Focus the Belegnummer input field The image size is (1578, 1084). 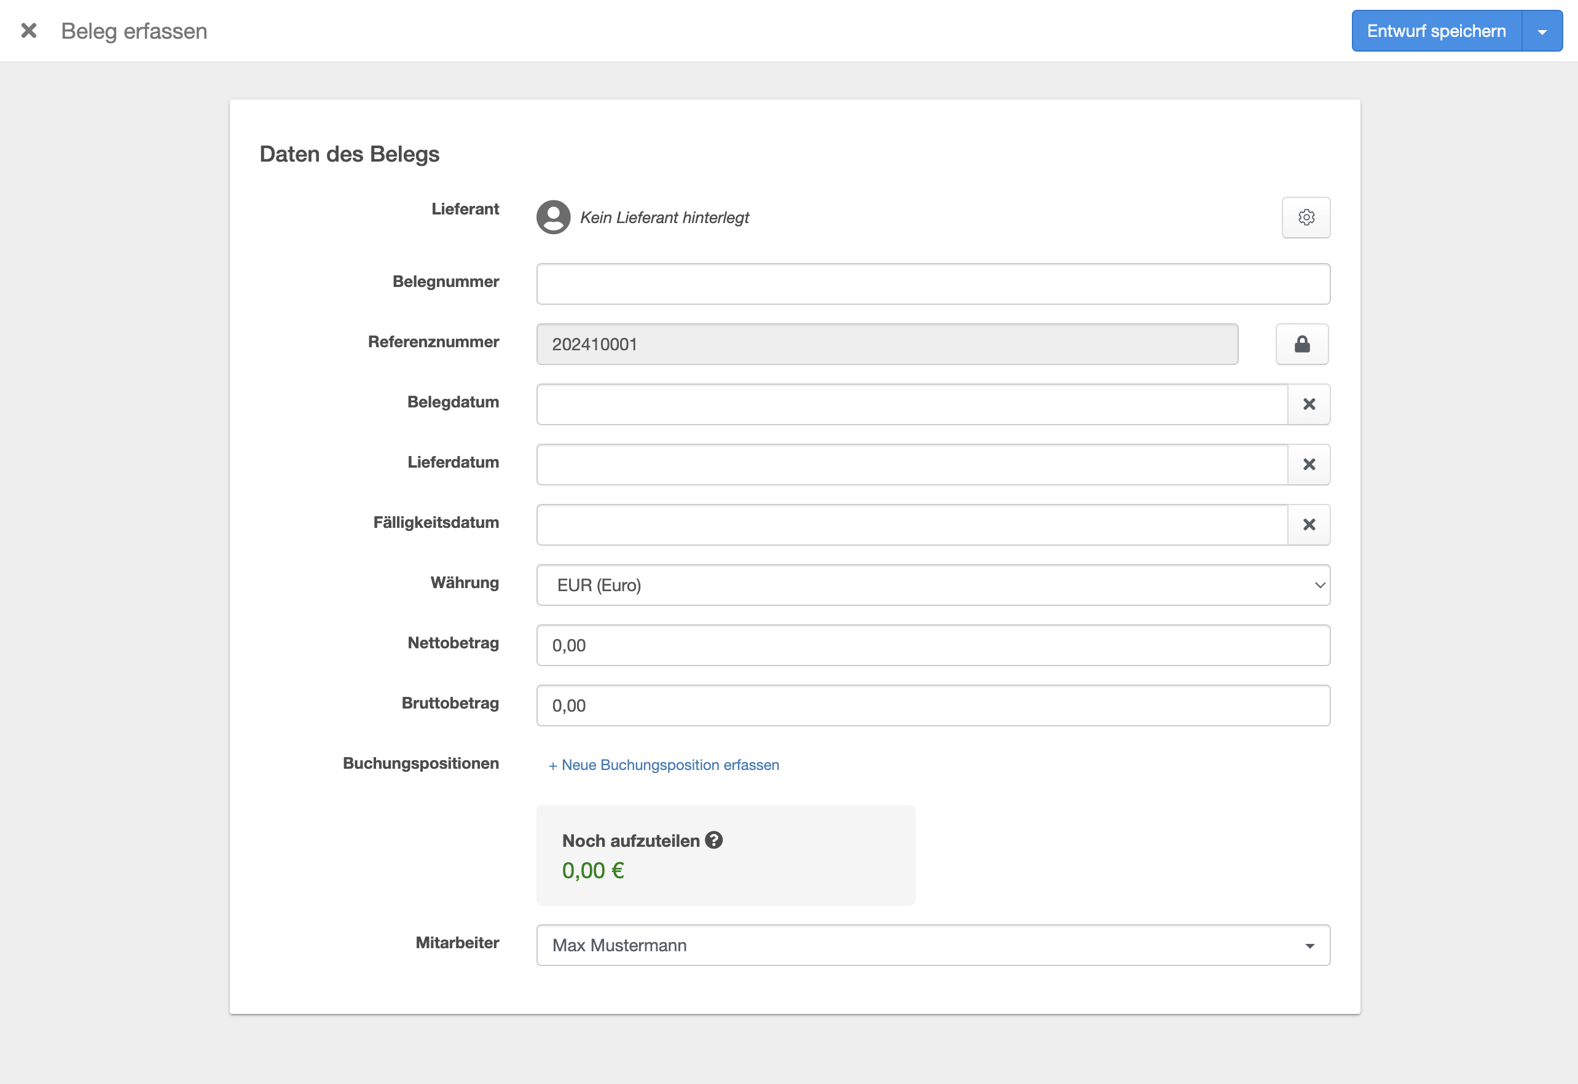coord(932,284)
